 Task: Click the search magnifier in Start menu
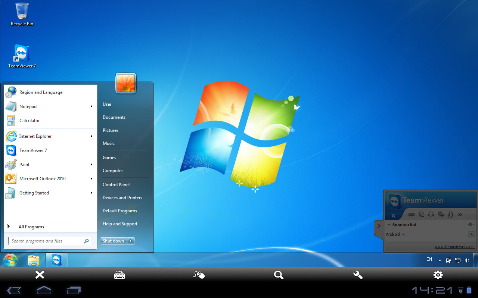[87, 241]
